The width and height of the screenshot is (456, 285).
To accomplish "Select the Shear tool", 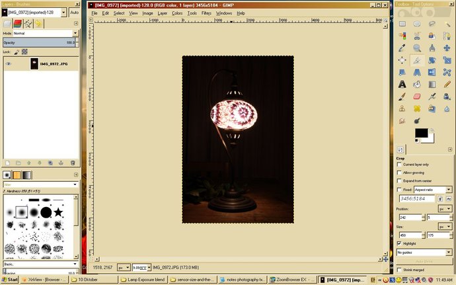I will (x=402, y=72).
